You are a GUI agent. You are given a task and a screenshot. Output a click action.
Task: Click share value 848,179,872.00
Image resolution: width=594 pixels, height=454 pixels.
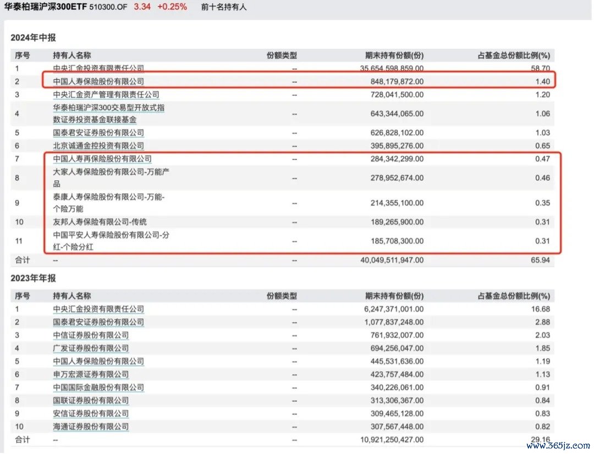coord(397,81)
